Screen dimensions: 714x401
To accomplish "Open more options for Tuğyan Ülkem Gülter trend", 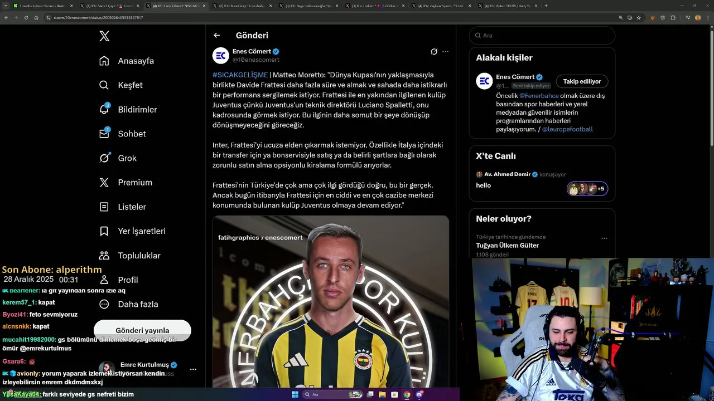I will point(604,238).
